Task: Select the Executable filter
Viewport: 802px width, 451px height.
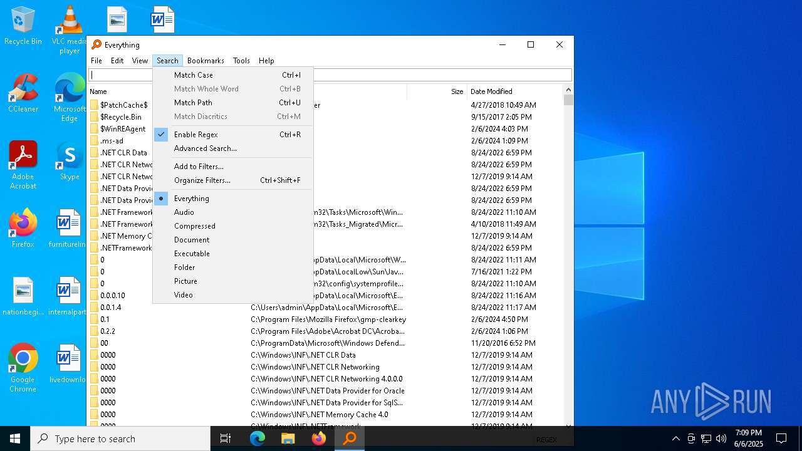Action: [x=232, y=254]
